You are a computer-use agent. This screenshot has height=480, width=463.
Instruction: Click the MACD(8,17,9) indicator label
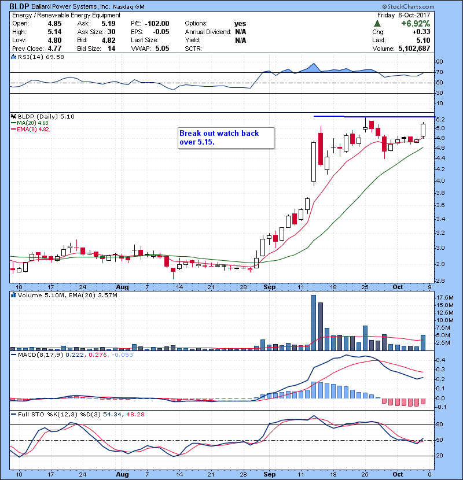pyautogui.click(x=41, y=355)
